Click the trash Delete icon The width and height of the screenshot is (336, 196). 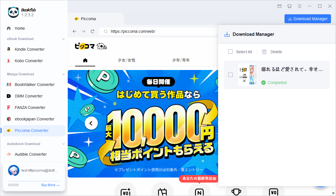tap(264, 52)
